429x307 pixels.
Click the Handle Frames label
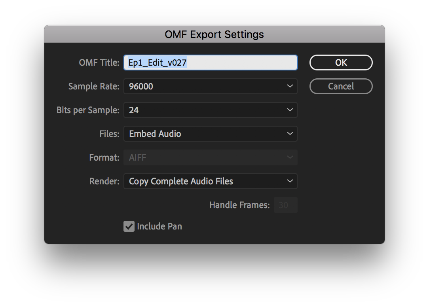239,205
